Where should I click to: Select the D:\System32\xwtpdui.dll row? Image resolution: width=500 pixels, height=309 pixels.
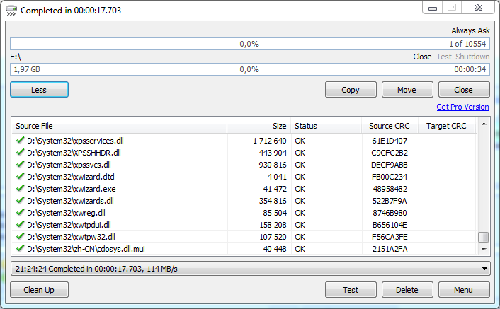(244, 225)
